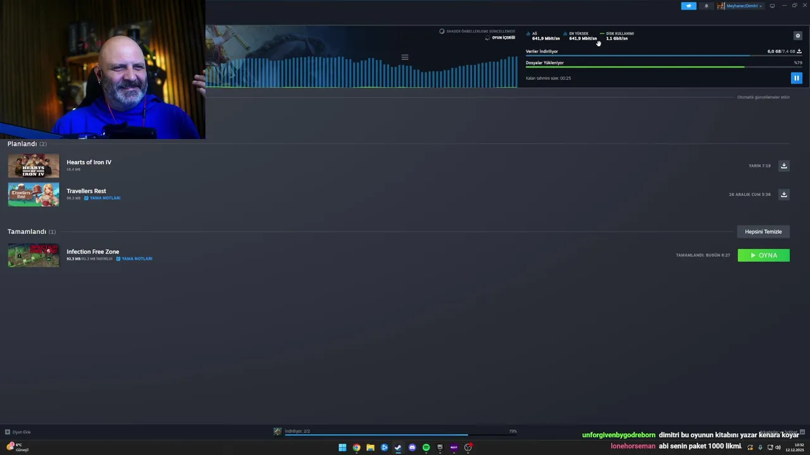This screenshot has width=810, height=455.
Task: Click Hepsini Temizle button
Action: (763, 231)
